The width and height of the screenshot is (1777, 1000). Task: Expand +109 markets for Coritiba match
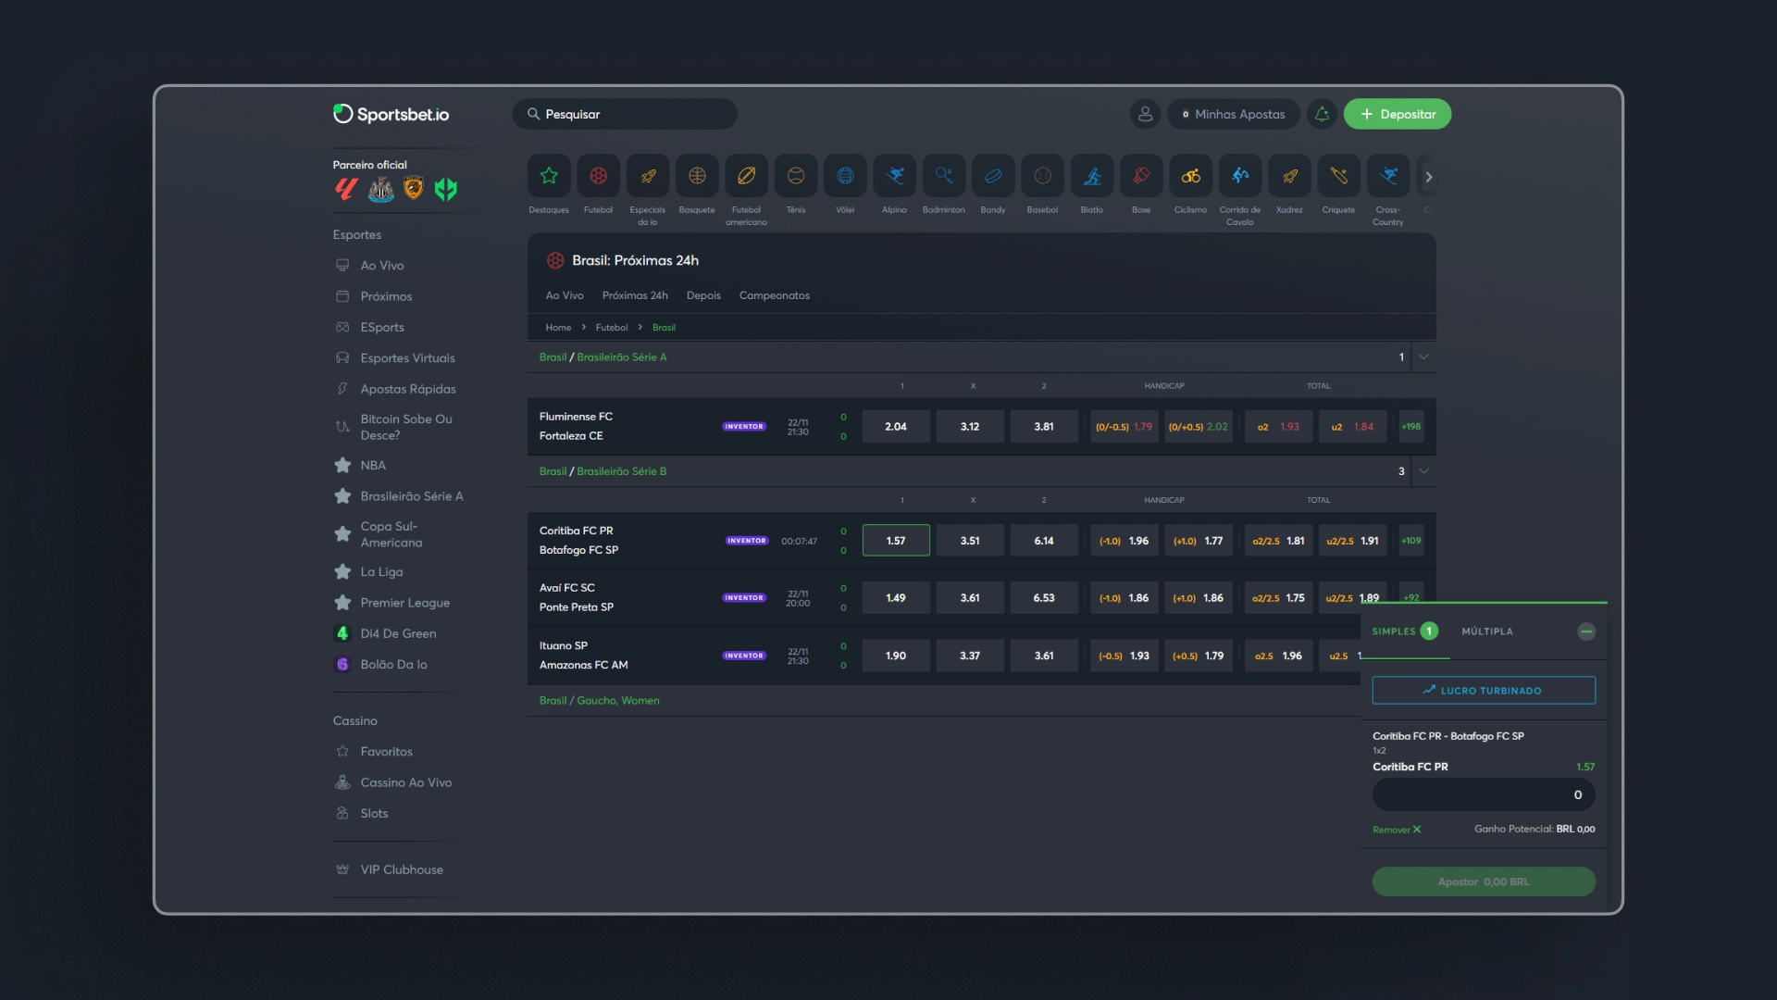pos(1411,541)
